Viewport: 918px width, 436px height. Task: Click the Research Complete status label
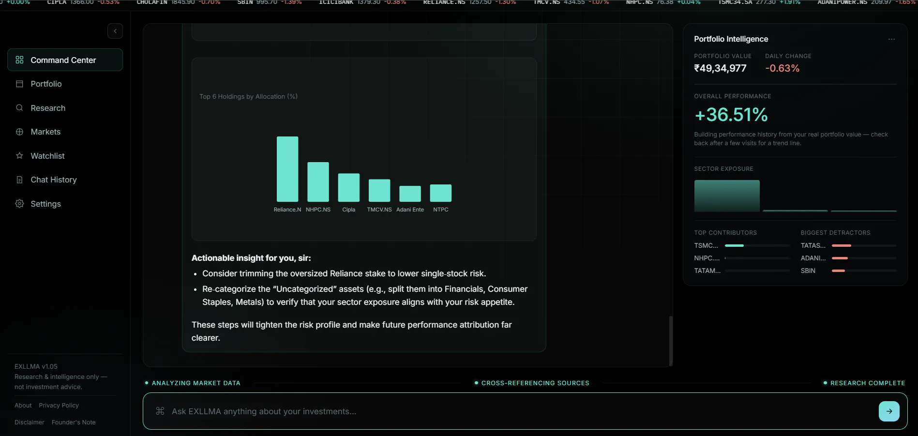point(868,383)
